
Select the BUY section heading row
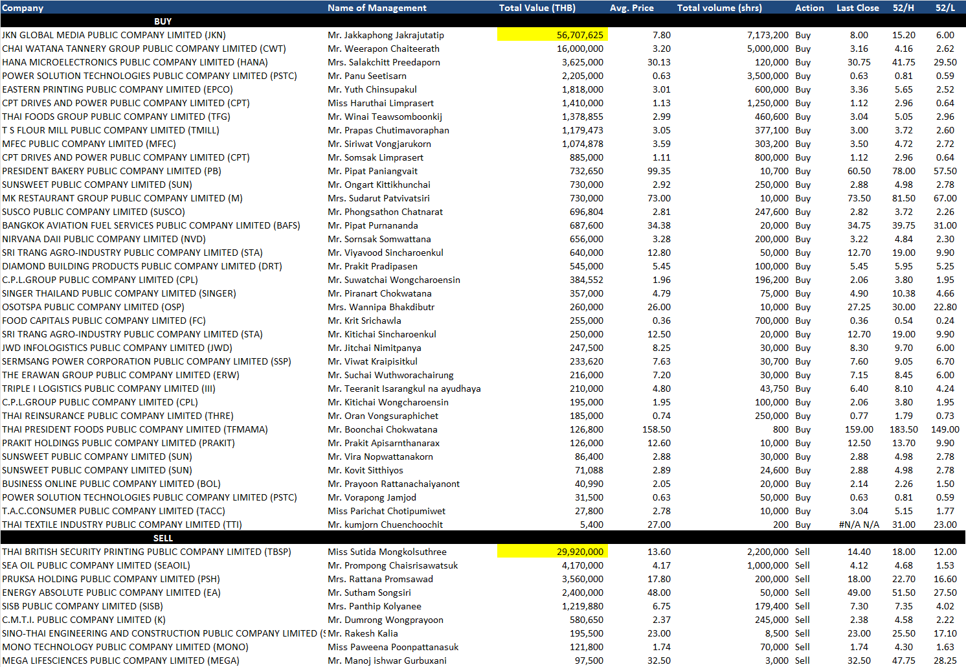[x=483, y=21]
